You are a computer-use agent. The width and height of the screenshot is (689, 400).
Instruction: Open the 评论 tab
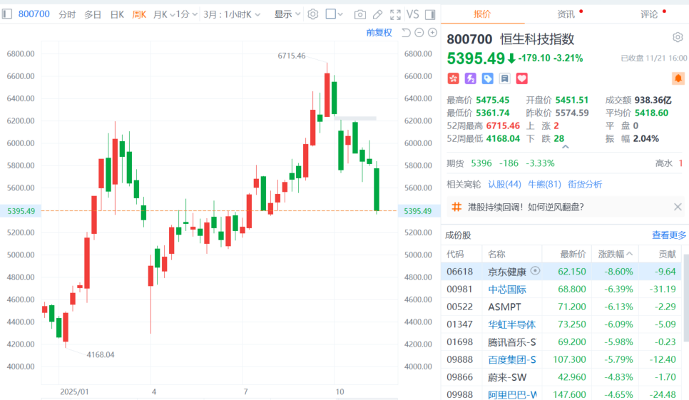pyautogui.click(x=649, y=14)
